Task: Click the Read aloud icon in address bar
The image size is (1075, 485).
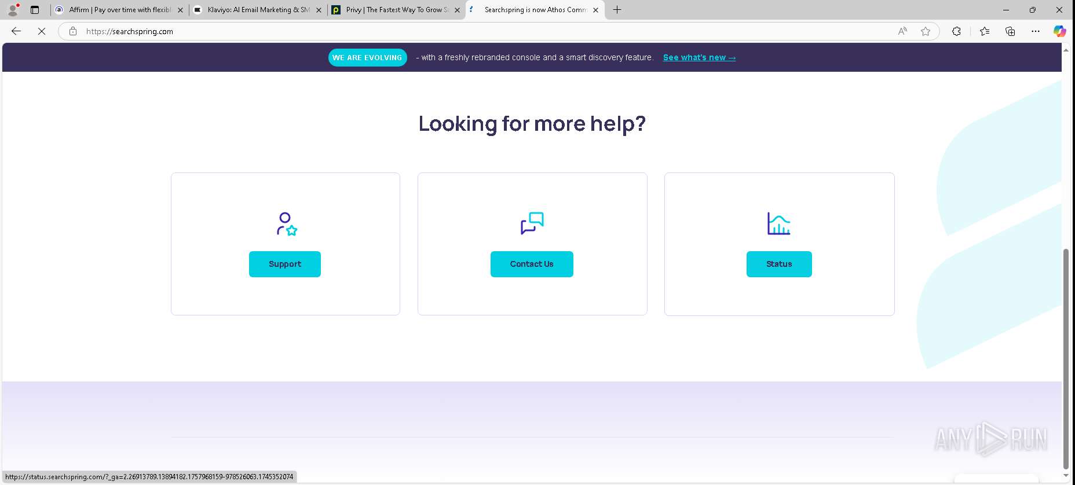Action: [902, 31]
